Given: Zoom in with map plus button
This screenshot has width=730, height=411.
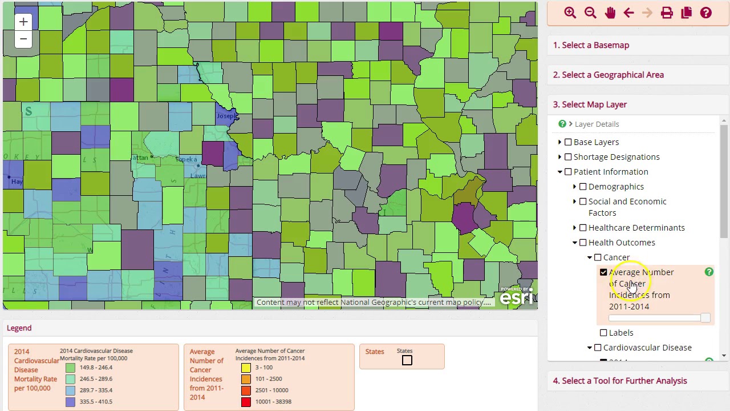Looking at the screenshot, I should 23,22.
